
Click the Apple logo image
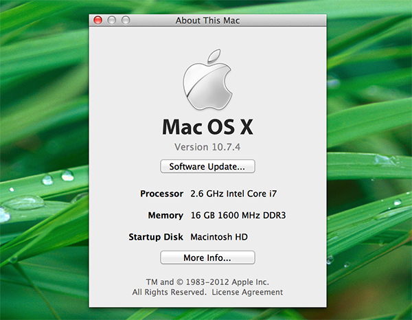tap(207, 80)
